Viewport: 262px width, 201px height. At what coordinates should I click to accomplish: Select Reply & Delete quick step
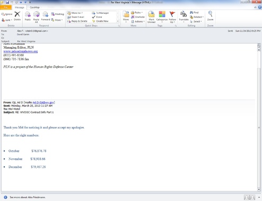77,21
